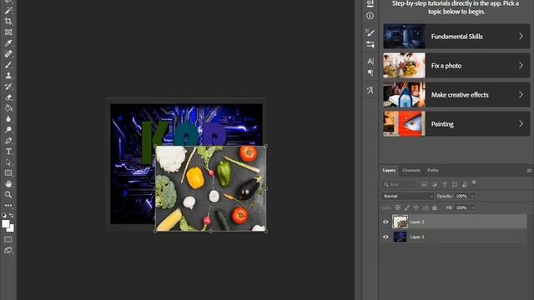Open the Info panel icon
The width and height of the screenshot is (534, 300).
pyautogui.click(x=370, y=16)
